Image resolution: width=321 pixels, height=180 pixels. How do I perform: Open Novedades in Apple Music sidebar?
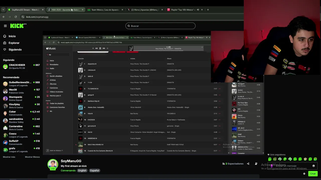(x=54, y=64)
